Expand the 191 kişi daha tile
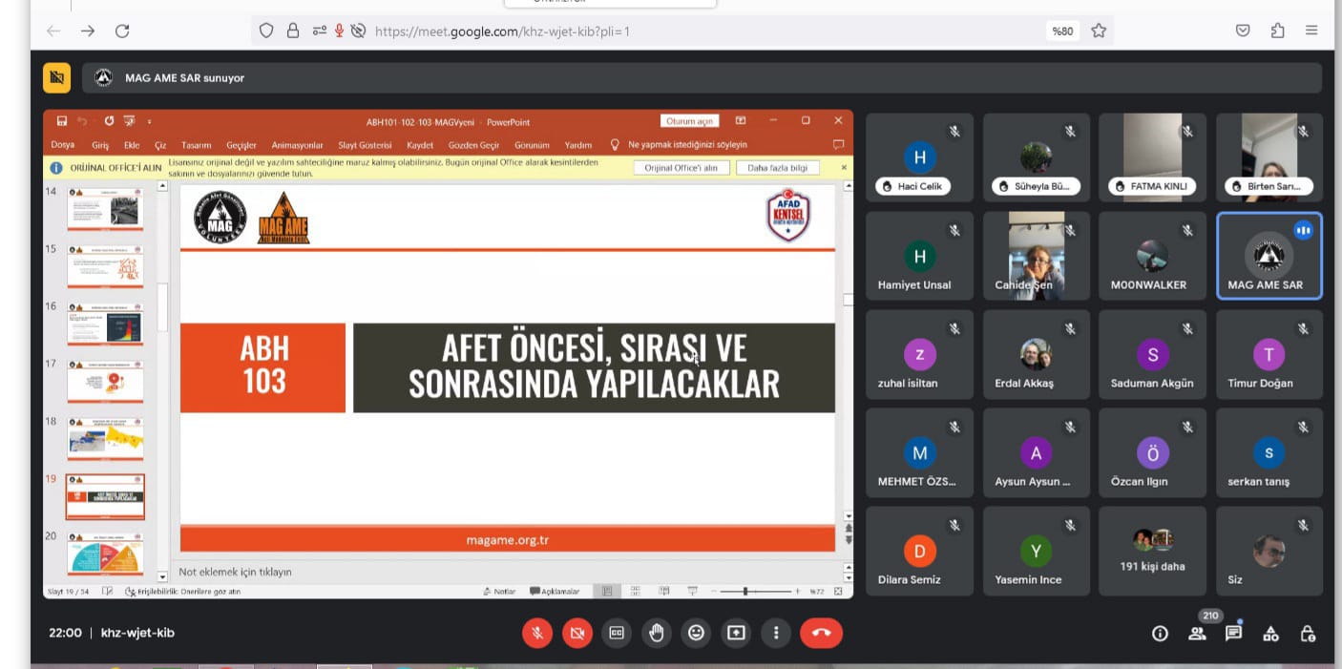The height and width of the screenshot is (669, 1342). coord(1152,552)
